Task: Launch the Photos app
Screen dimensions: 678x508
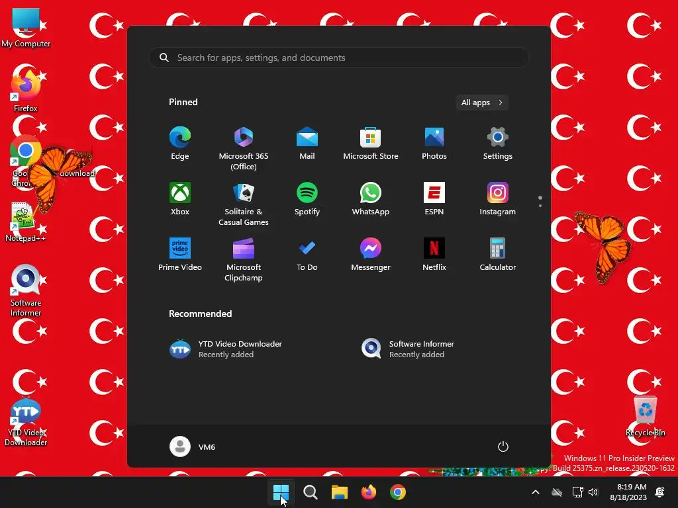Action: pyautogui.click(x=434, y=144)
